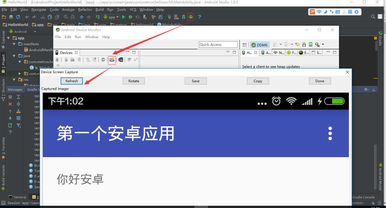
Task: Open the Window menu in Device Monitor
Action: pos(92,37)
